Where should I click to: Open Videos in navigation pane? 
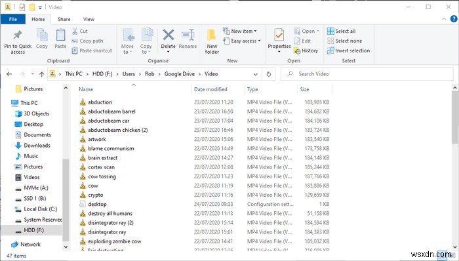28,177
